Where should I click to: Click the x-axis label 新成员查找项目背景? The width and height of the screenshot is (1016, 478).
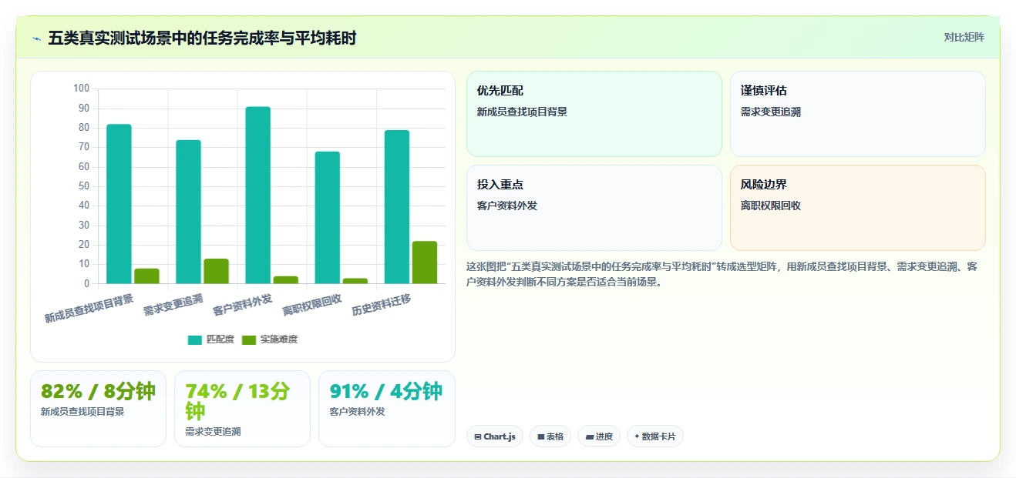[89, 308]
